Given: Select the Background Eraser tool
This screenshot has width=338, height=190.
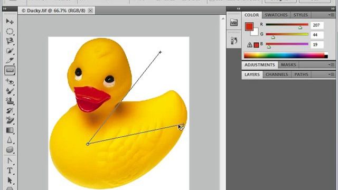Looking at the screenshot, I should pyautogui.click(x=10, y=120).
